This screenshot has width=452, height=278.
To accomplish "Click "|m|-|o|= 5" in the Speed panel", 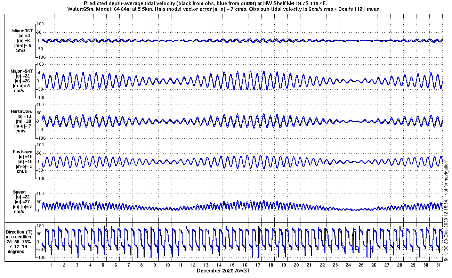I will pos(23,207).
